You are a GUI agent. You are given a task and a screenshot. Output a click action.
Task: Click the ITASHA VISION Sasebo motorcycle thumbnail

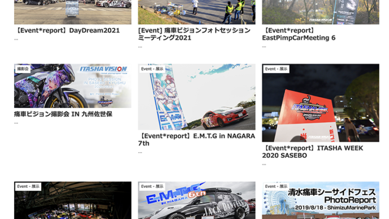pos(73,86)
